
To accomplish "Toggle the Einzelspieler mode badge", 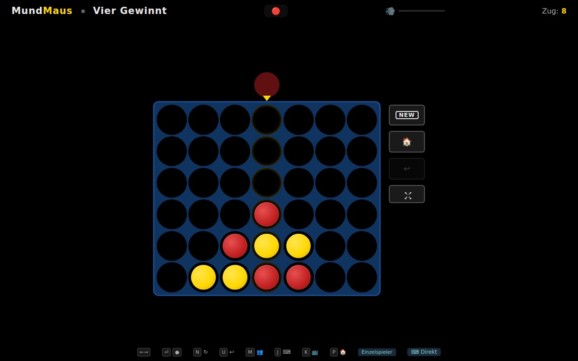I will (377, 352).
